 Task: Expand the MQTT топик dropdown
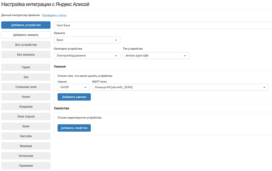point(181,87)
